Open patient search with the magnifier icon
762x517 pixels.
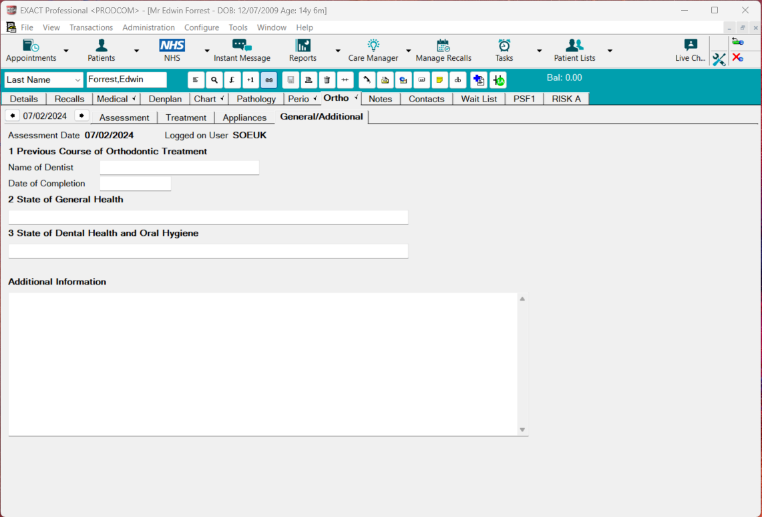214,80
